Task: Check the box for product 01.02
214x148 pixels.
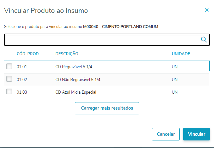Action: tap(9, 79)
